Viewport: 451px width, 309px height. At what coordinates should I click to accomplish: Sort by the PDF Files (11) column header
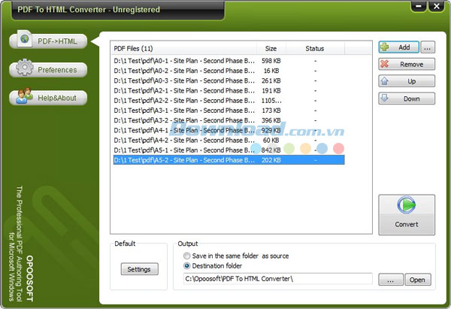pos(184,48)
